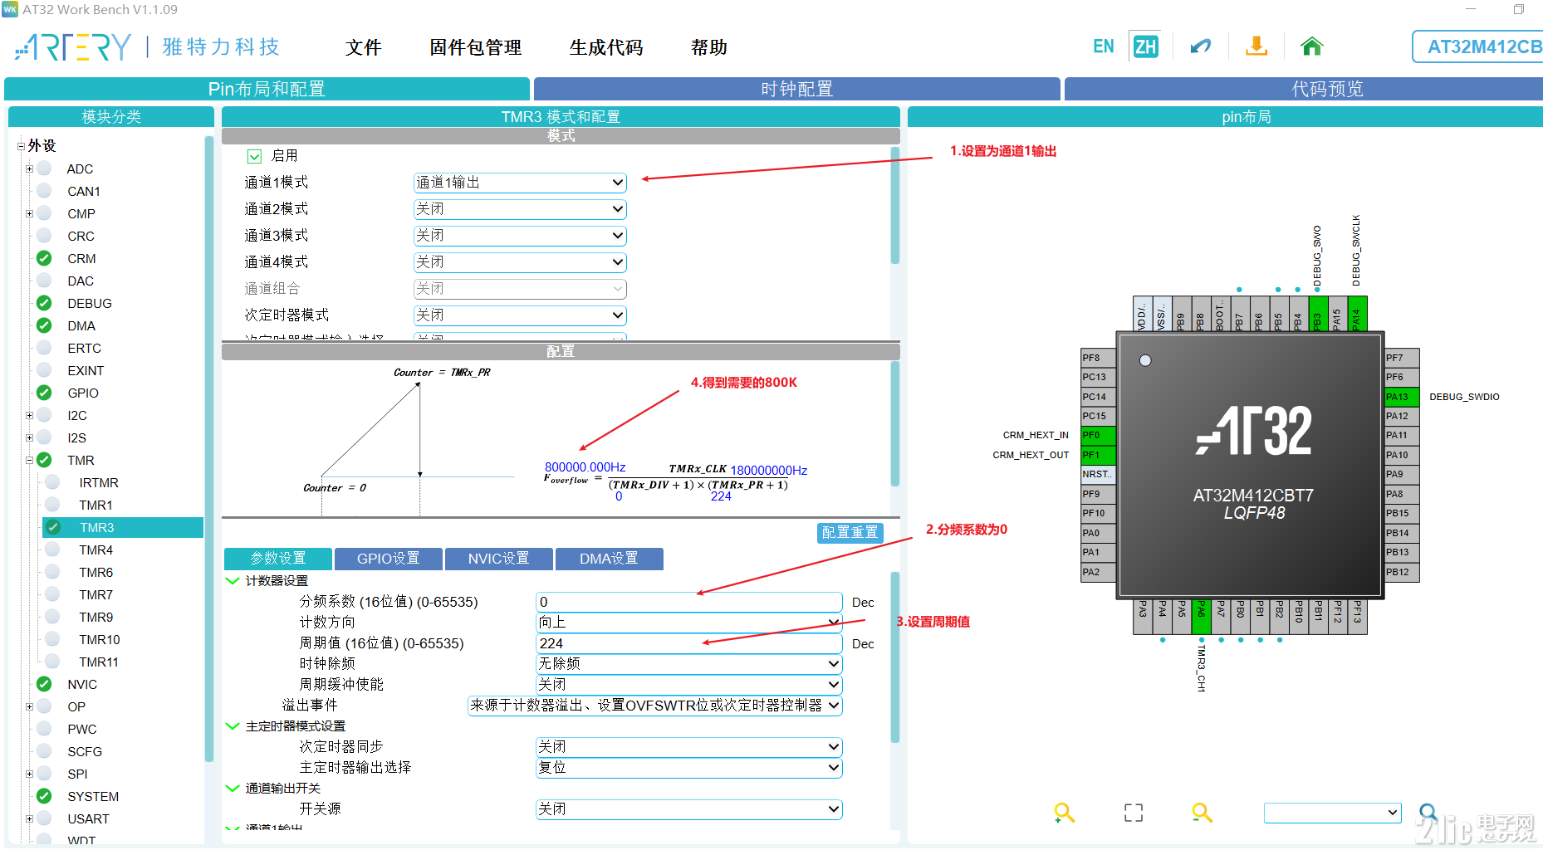Open 时钟除频 dropdown
1543x850 pixels.
(689, 664)
